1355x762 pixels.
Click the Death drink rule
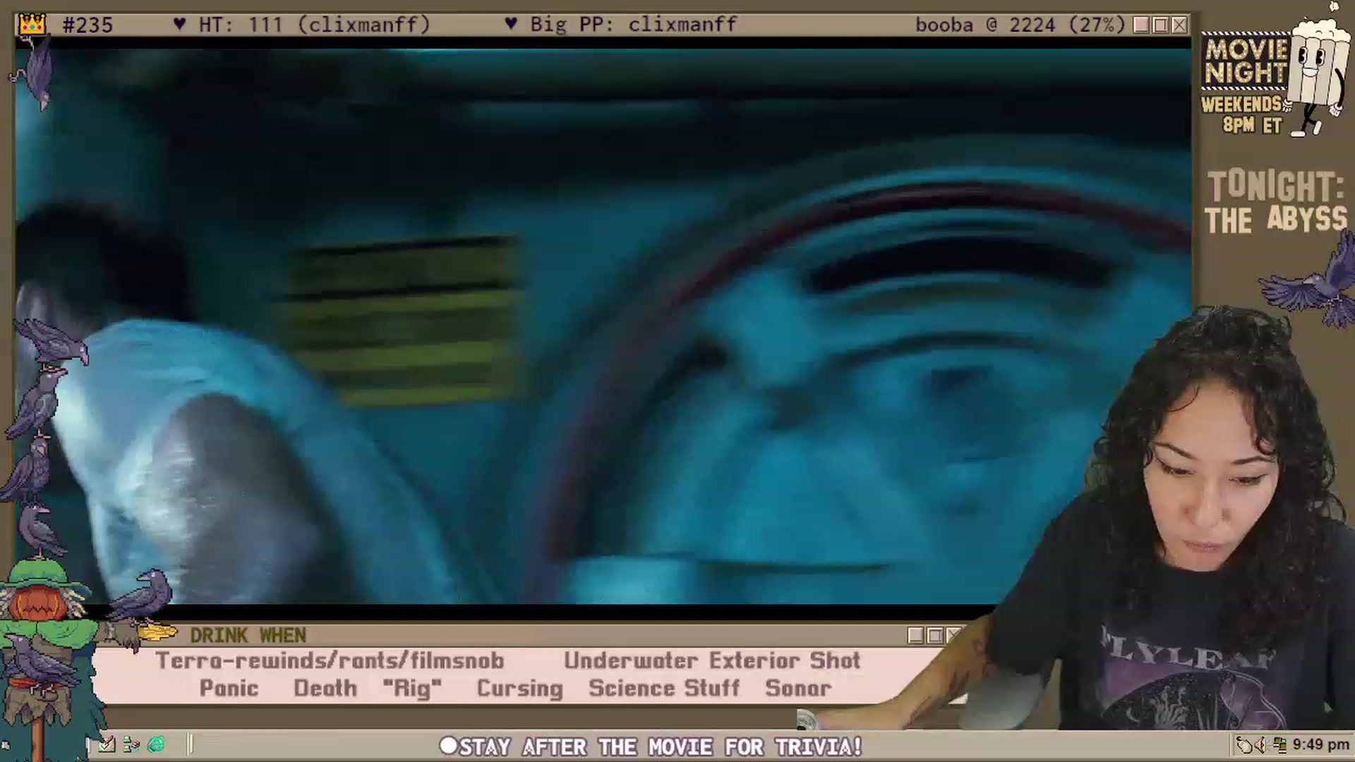(x=325, y=688)
